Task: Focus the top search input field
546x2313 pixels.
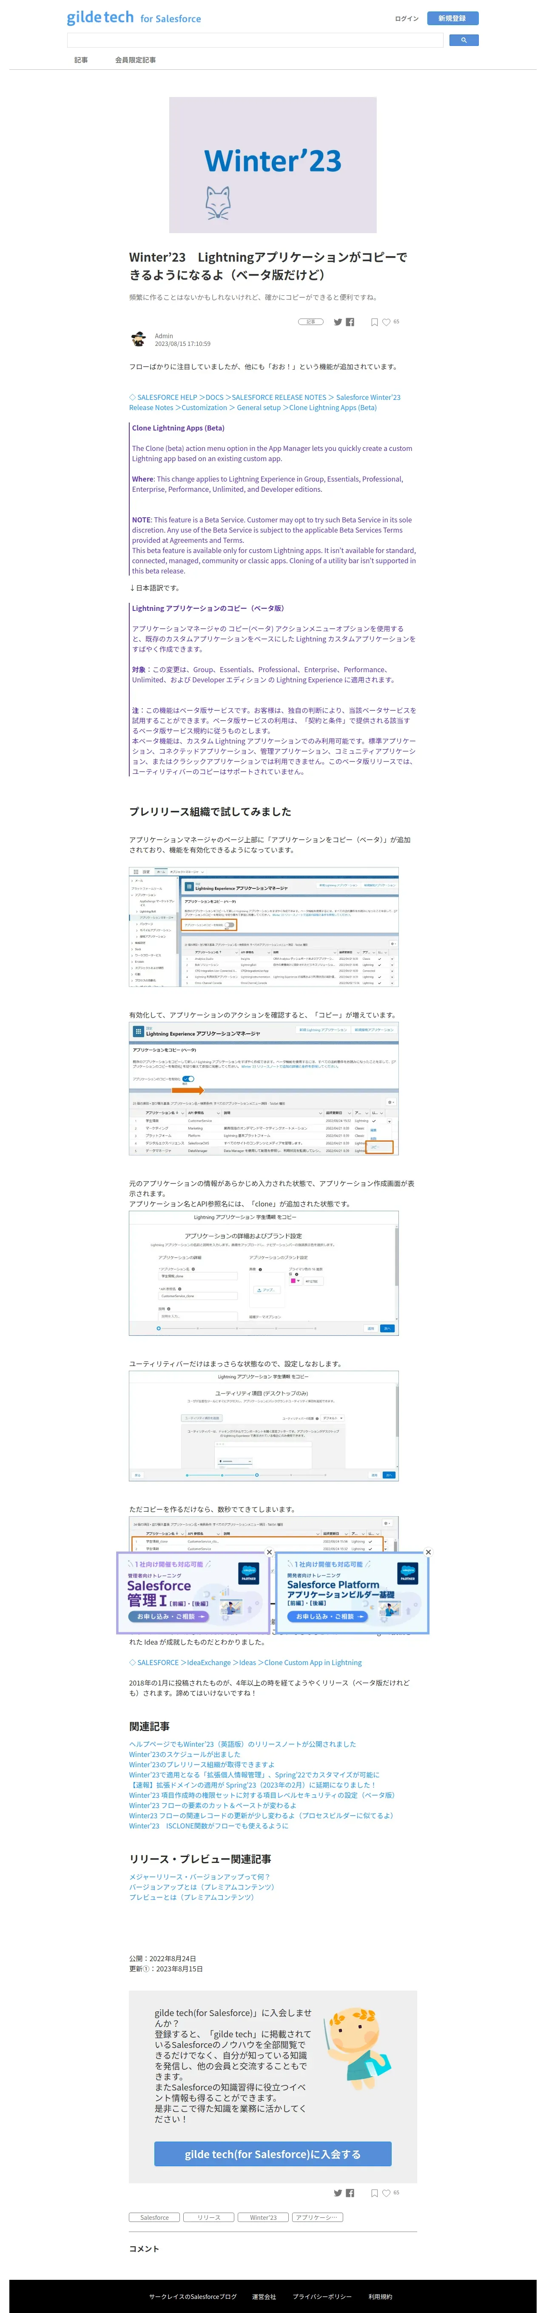Action: 255,40
